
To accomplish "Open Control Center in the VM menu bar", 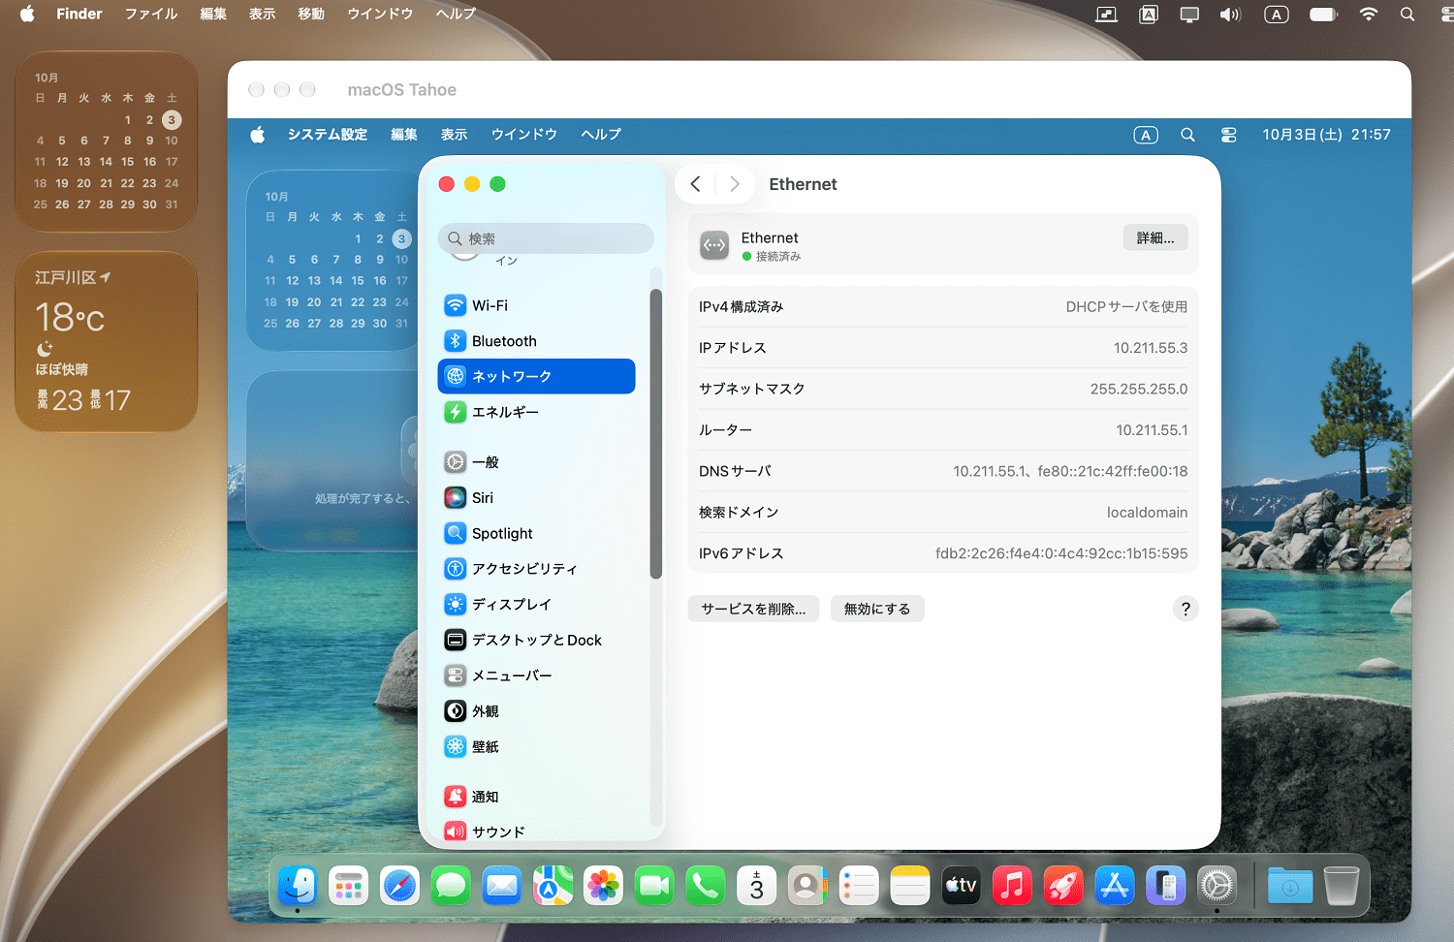I will point(1228,135).
